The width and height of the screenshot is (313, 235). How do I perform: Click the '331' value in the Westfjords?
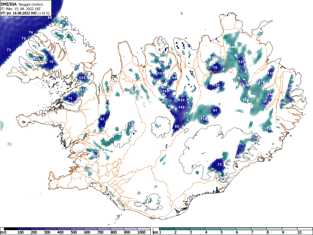[x=37, y=59]
